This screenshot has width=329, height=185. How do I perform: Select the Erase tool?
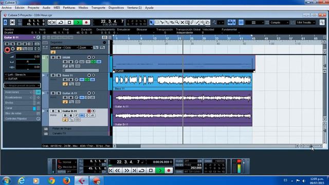click(172, 23)
